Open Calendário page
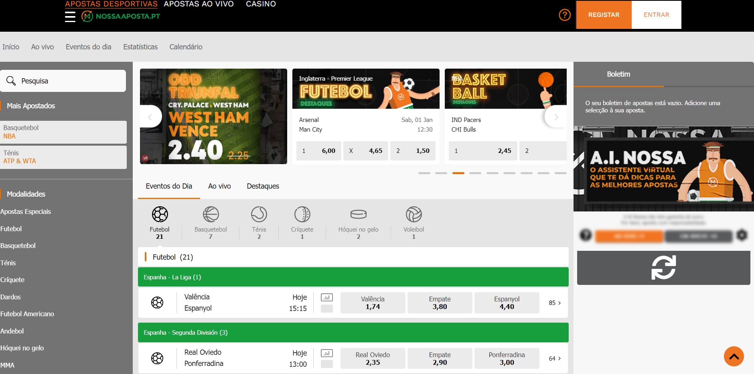754x374 pixels. pyautogui.click(x=186, y=47)
